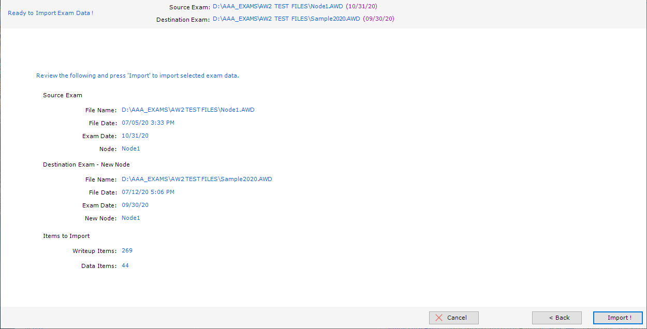Click 'Destination Exam - New Node' heading

click(x=86, y=165)
